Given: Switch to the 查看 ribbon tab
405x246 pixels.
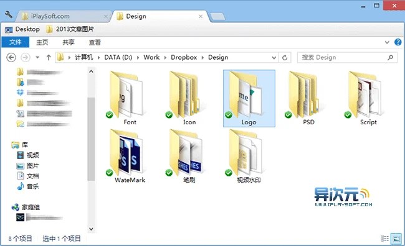Looking at the screenshot, I should point(95,42).
